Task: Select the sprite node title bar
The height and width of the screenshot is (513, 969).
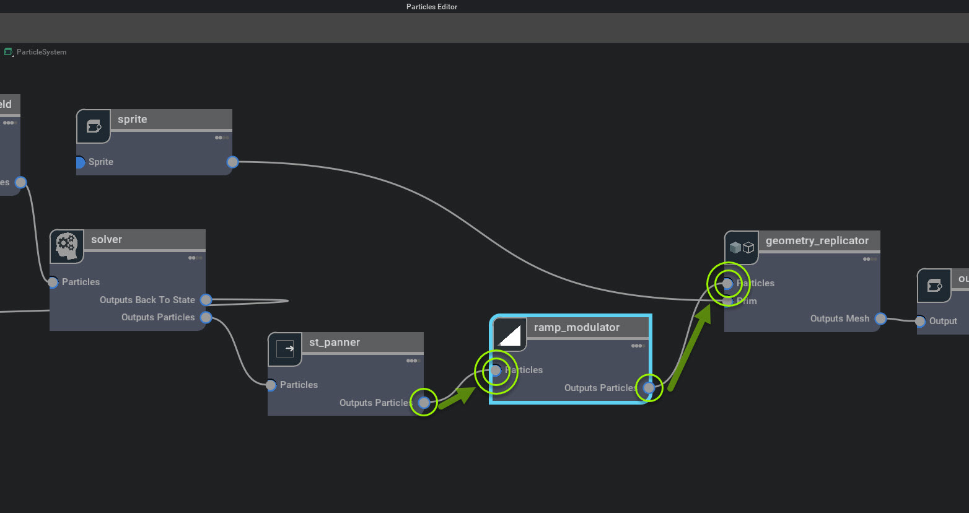Action: 171,119
